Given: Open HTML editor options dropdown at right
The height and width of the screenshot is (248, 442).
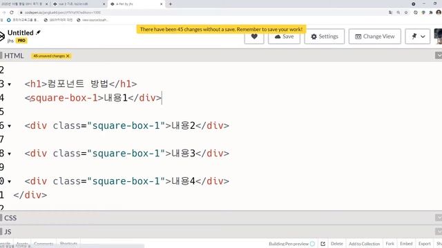Looking at the screenshot, I should (x=439, y=55).
